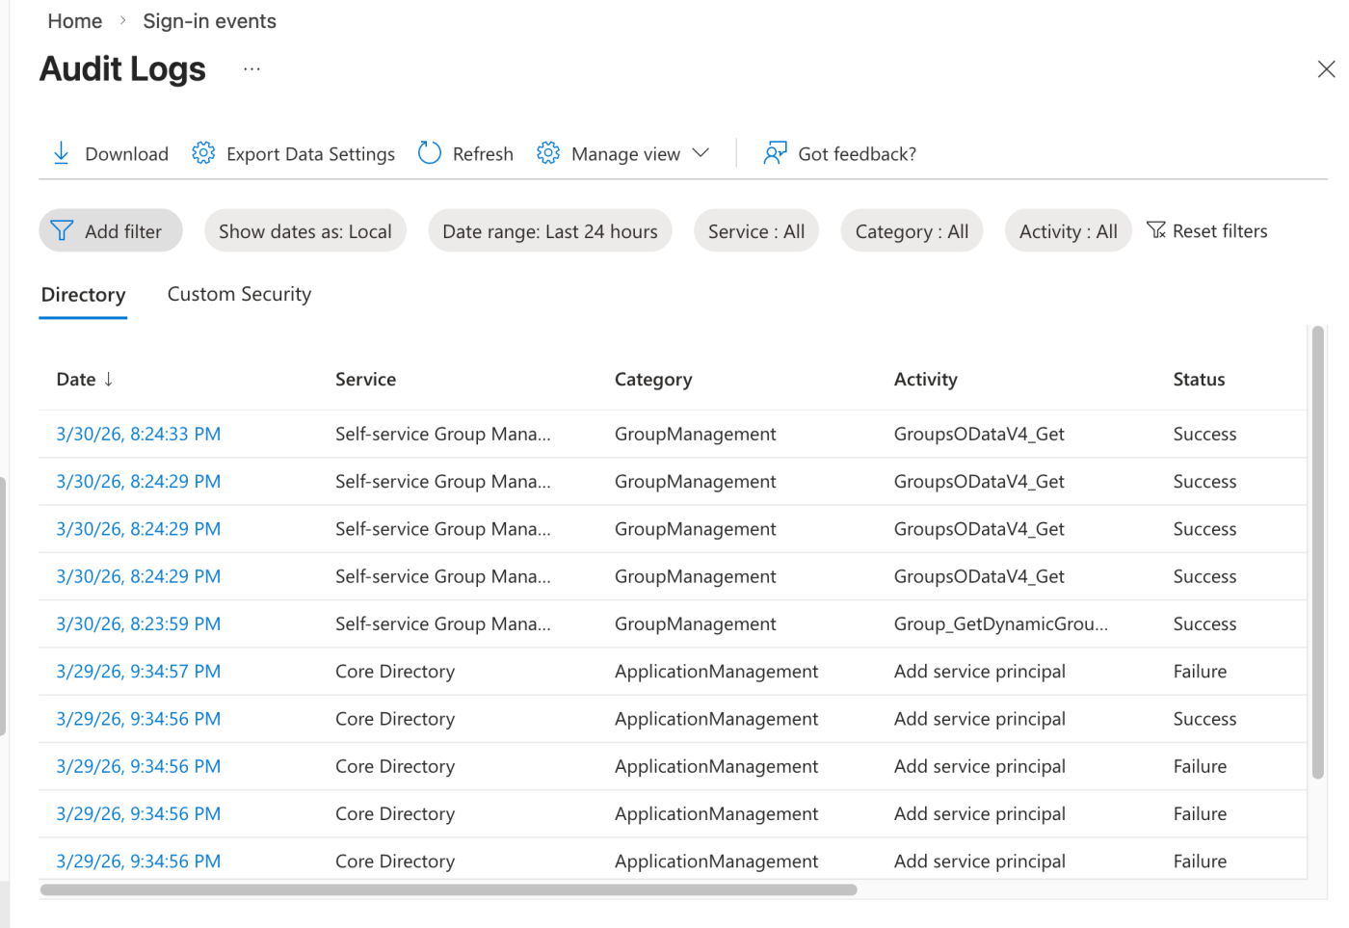This screenshot has height=928, width=1349.
Task: Click the Refresh label
Action: (483, 154)
